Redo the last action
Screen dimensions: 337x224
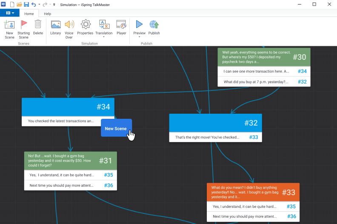pyautogui.click(x=45, y=4)
